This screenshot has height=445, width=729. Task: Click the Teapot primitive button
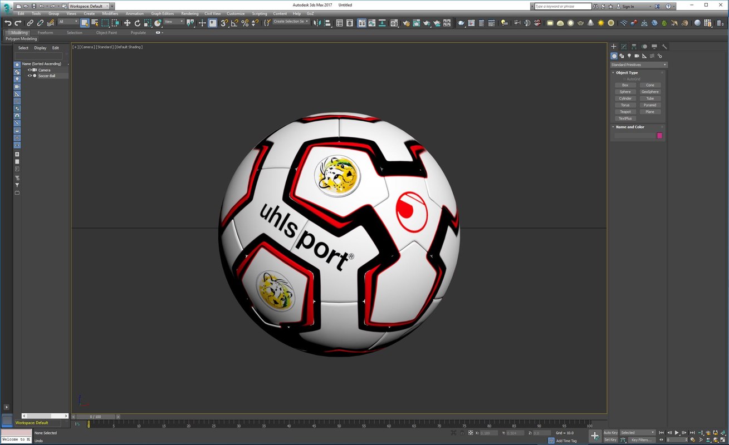[625, 112]
